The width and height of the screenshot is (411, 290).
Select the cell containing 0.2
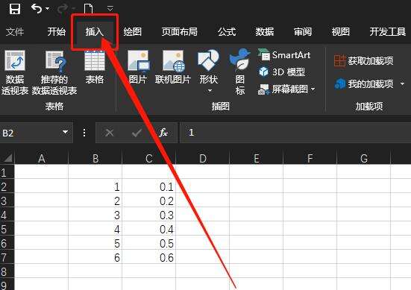[149, 201]
